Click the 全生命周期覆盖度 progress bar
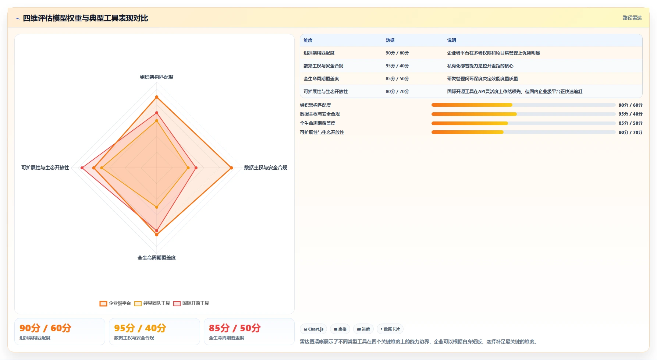657x360 pixels. pos(523,123)
